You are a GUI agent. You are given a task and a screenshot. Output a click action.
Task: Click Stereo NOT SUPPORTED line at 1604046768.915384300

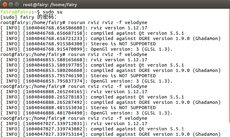point(78,44)
